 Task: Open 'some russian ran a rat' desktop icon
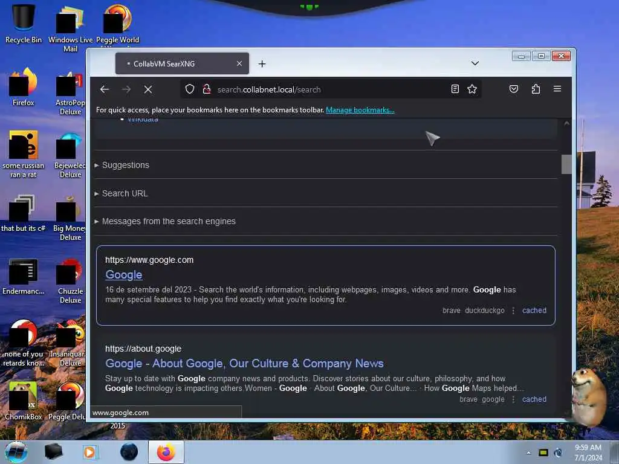pyautogui.click(x=24, y=154)
